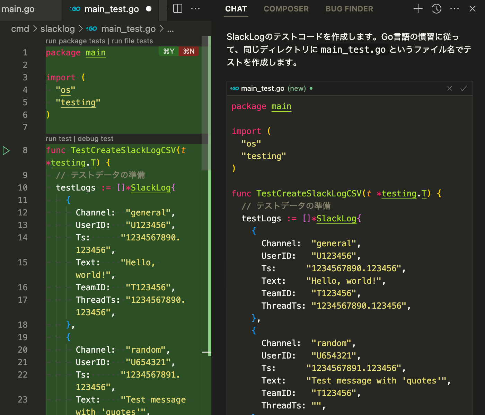Select the CHAT tab

click(236, 9)
